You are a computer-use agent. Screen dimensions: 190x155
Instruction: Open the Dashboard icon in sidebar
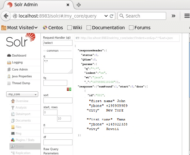(x=9, y=56)
